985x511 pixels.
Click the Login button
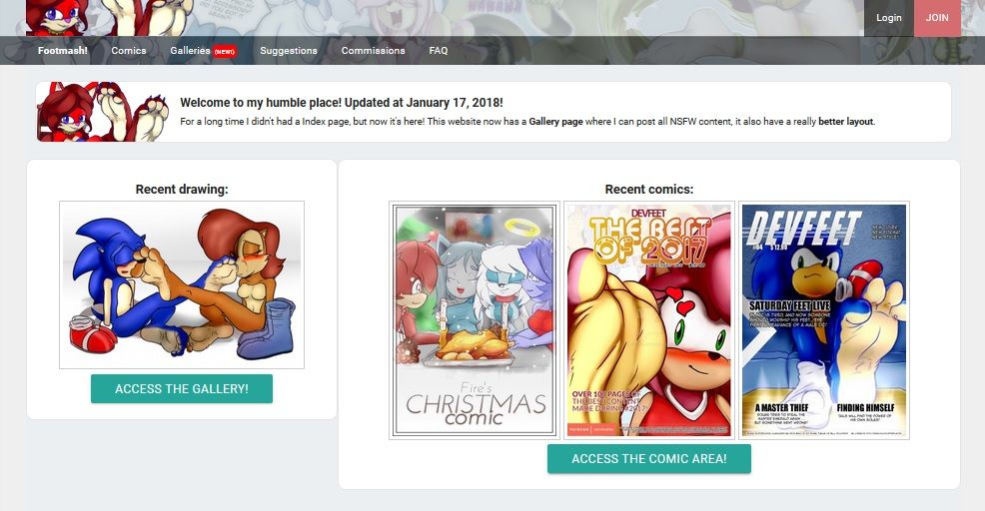click(889, 18)
